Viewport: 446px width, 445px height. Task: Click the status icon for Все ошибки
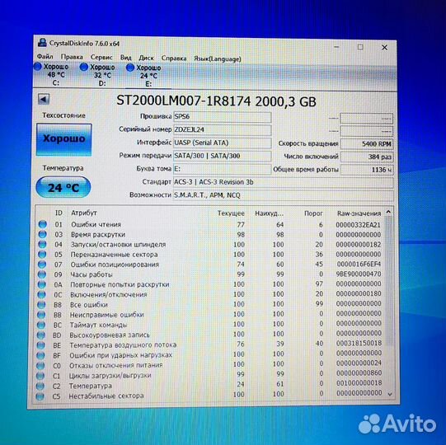point(41,305)
